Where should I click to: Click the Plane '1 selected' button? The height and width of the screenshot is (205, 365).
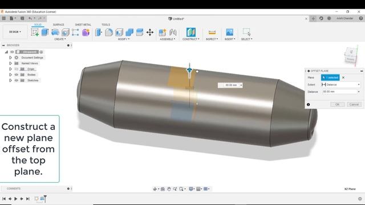coord(330,77)
